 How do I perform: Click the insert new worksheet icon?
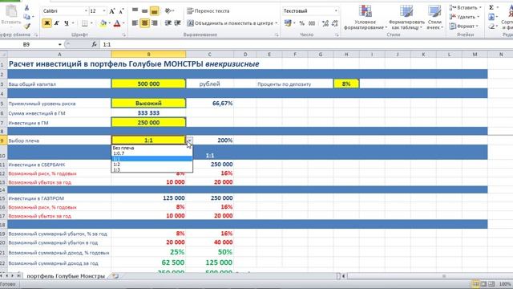[115, 276]
